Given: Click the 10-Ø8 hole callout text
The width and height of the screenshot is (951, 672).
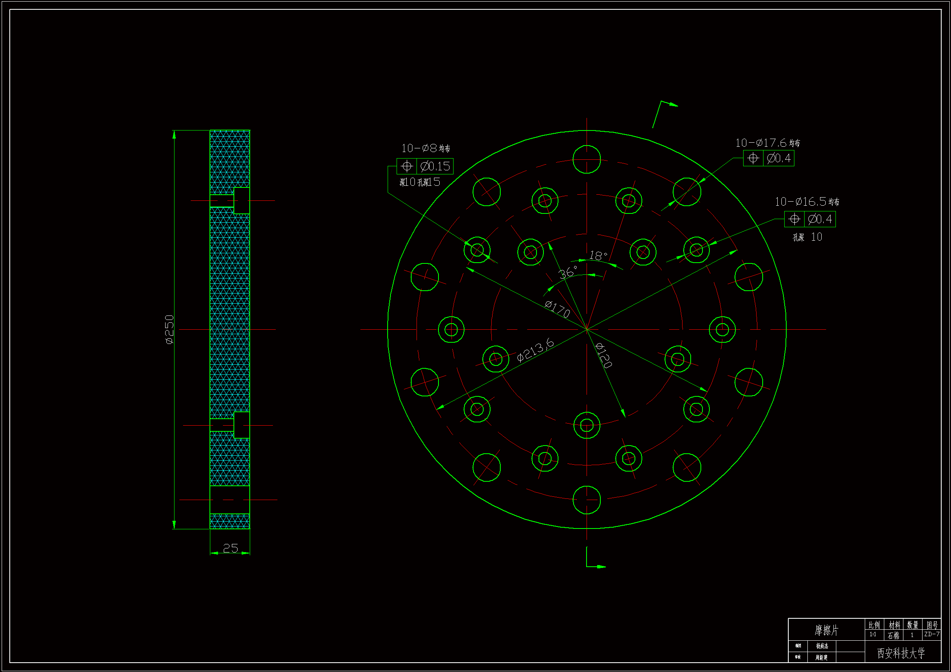Looking at the screenshot, I should (425, 148).
